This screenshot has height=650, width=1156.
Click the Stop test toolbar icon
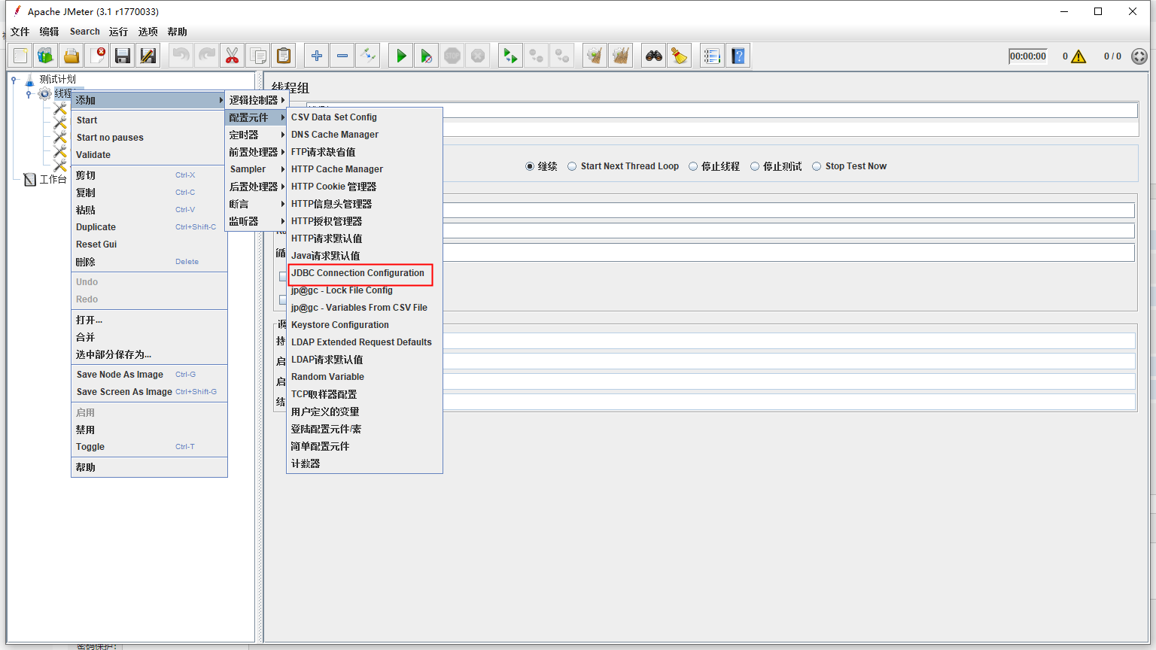pos(452,56)
